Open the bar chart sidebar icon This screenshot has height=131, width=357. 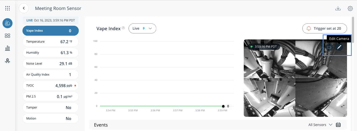pos(7,48)
